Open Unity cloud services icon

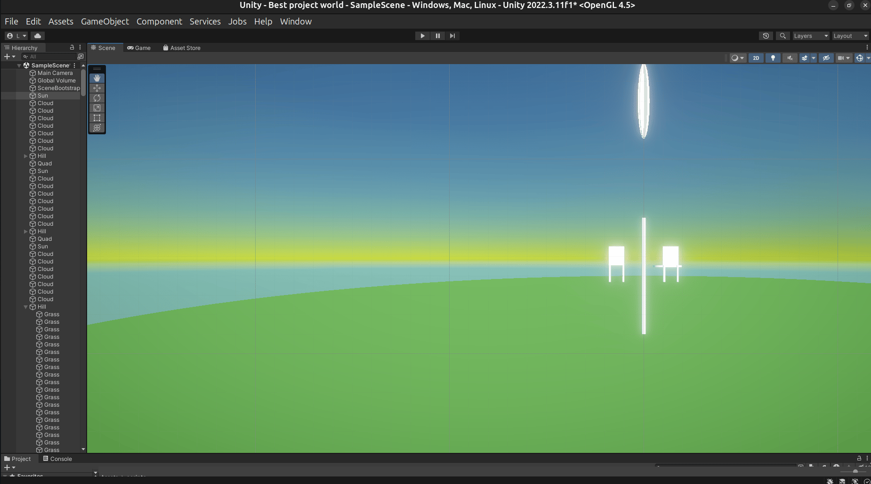38,36
